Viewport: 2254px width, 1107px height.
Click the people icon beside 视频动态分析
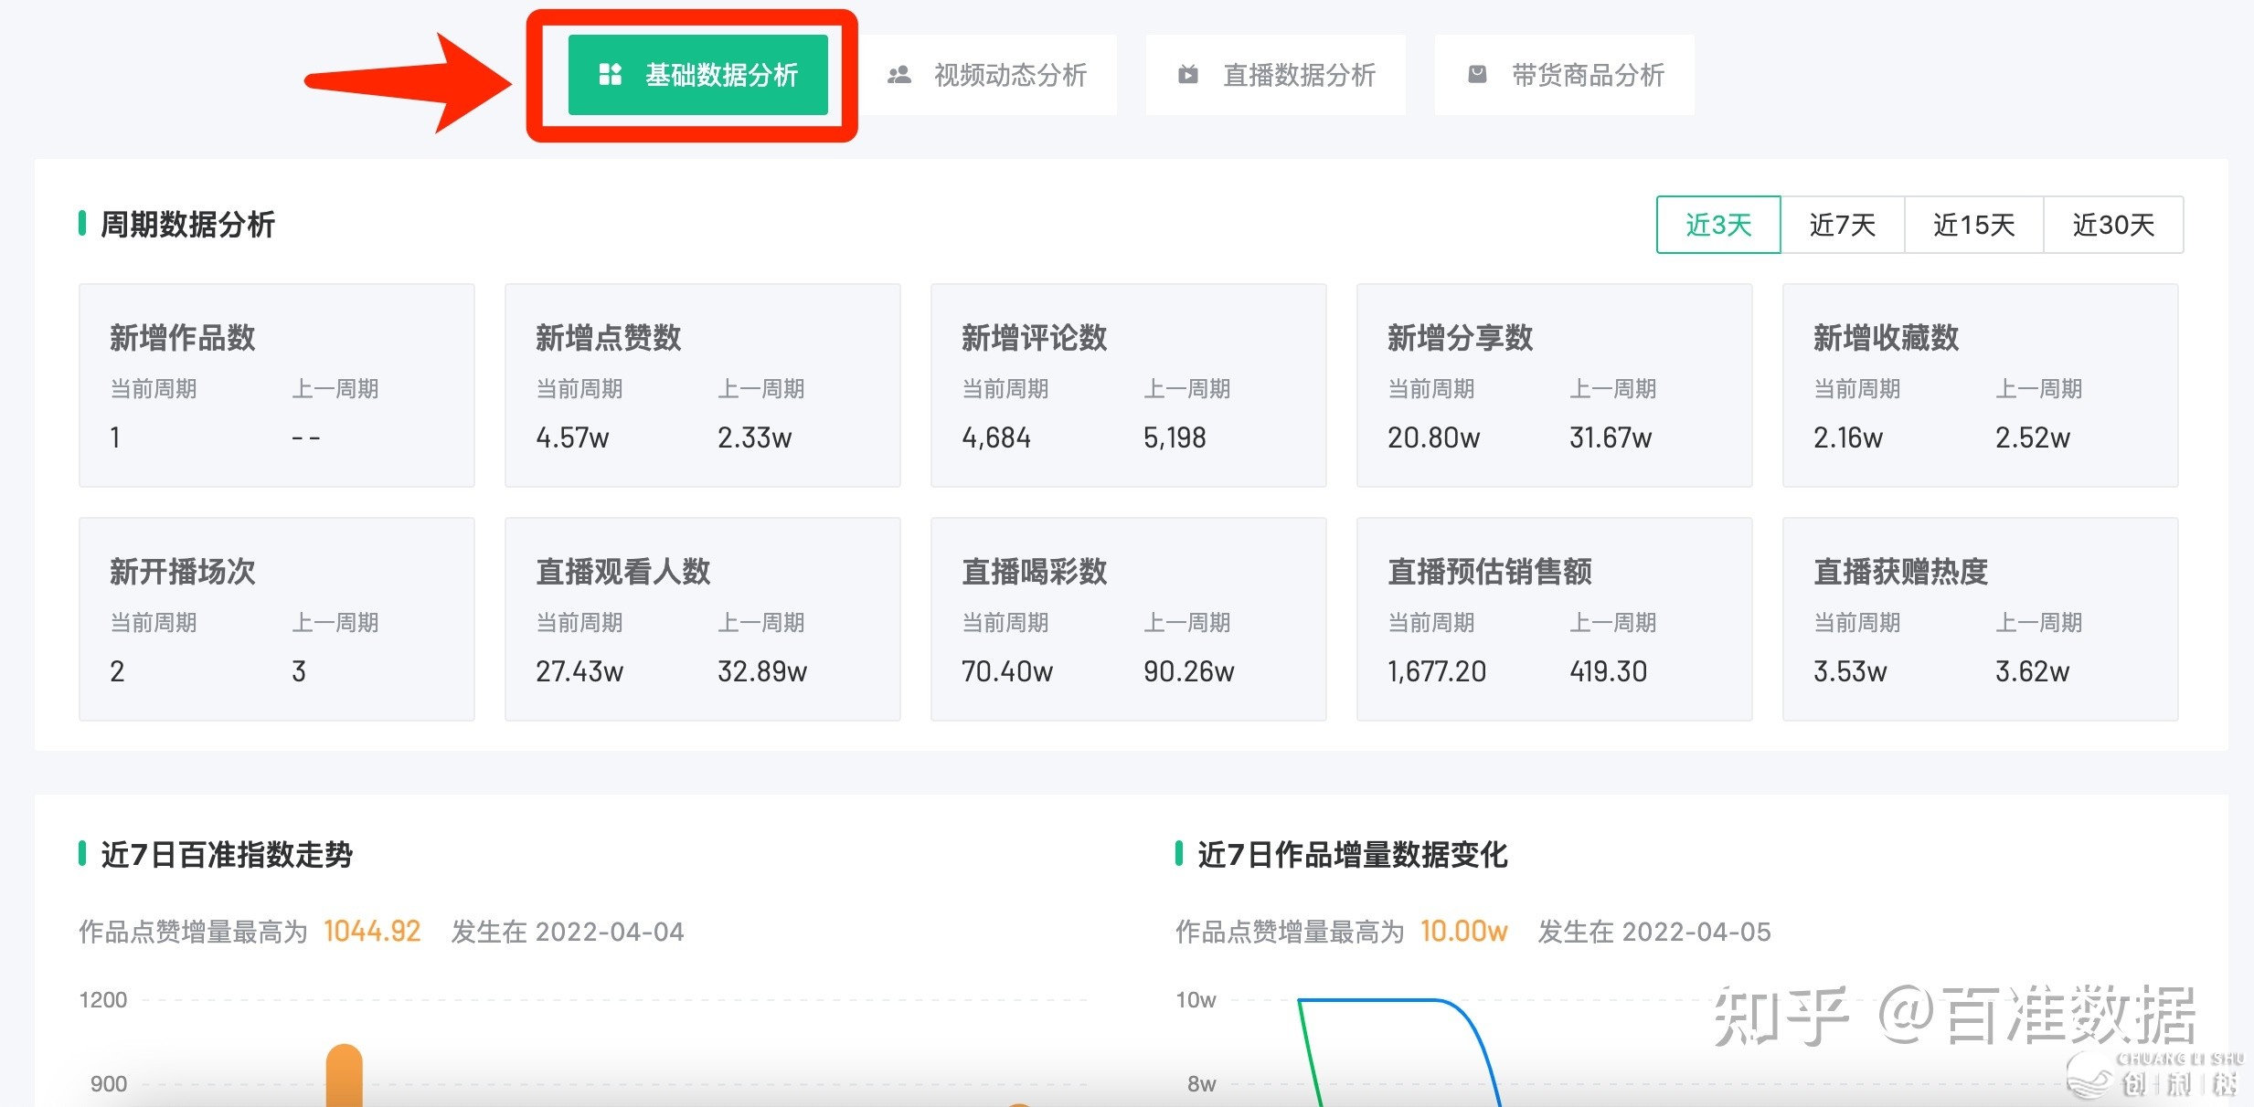(x=899, y=75)
